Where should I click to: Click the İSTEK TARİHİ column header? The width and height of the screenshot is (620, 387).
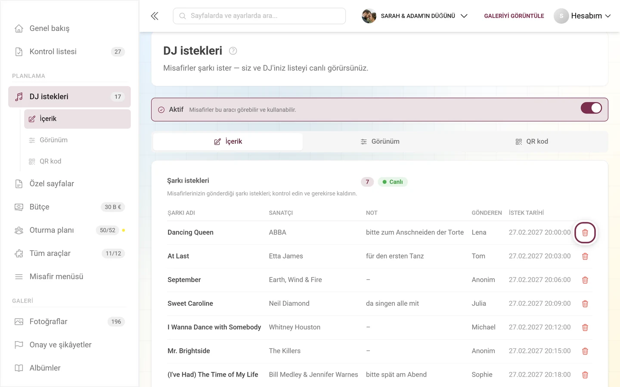click(x=526, y=213)
